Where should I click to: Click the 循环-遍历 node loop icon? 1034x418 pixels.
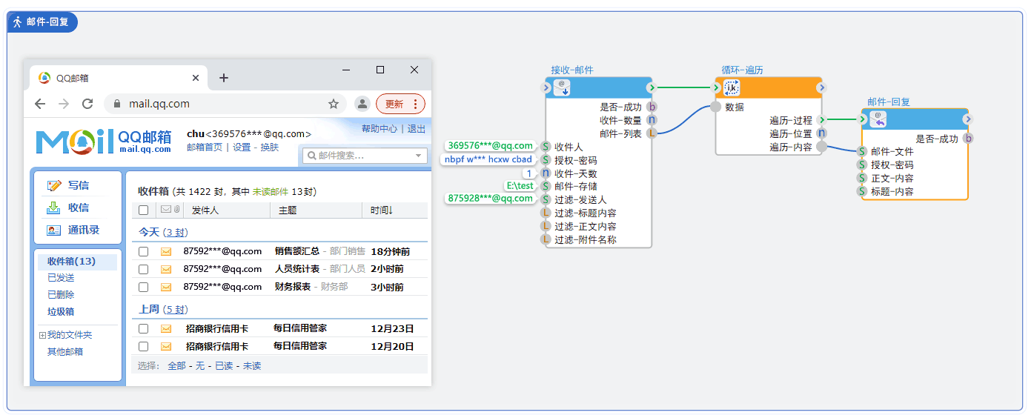(732, 88)
